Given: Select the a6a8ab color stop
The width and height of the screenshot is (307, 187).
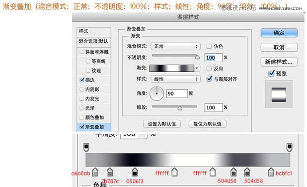Looking at the screenshot, I should pyautogui.click(x=95, y=172).
